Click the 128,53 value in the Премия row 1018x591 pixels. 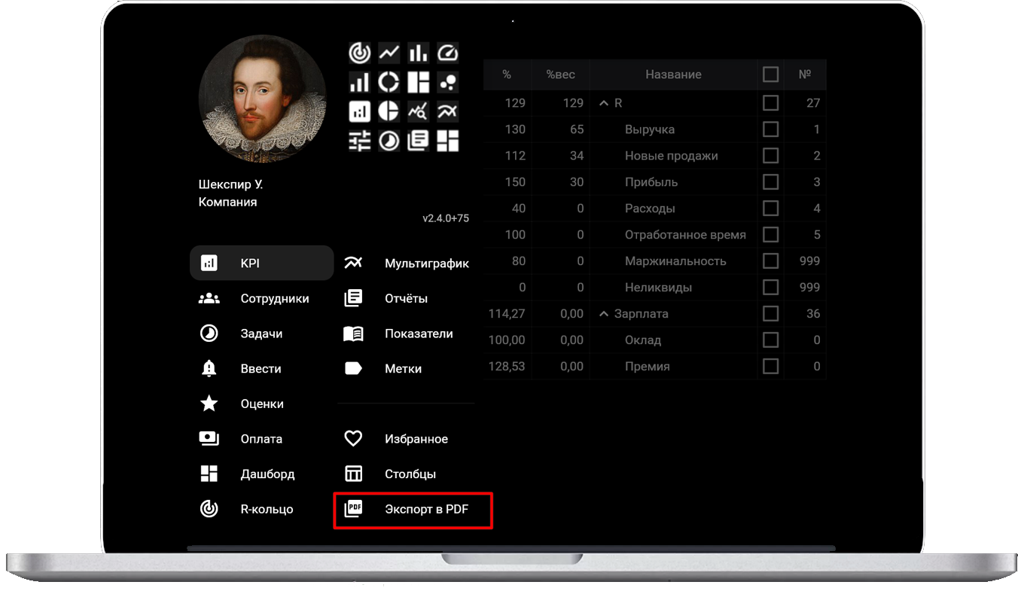[507, 367]
